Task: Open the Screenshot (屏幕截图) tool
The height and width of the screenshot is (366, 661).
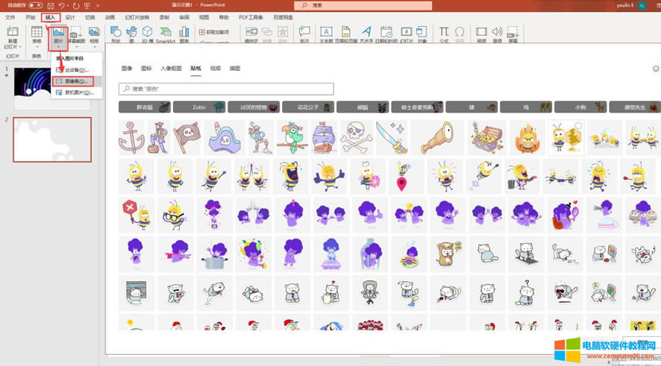Action: click(x=76, y=34)
